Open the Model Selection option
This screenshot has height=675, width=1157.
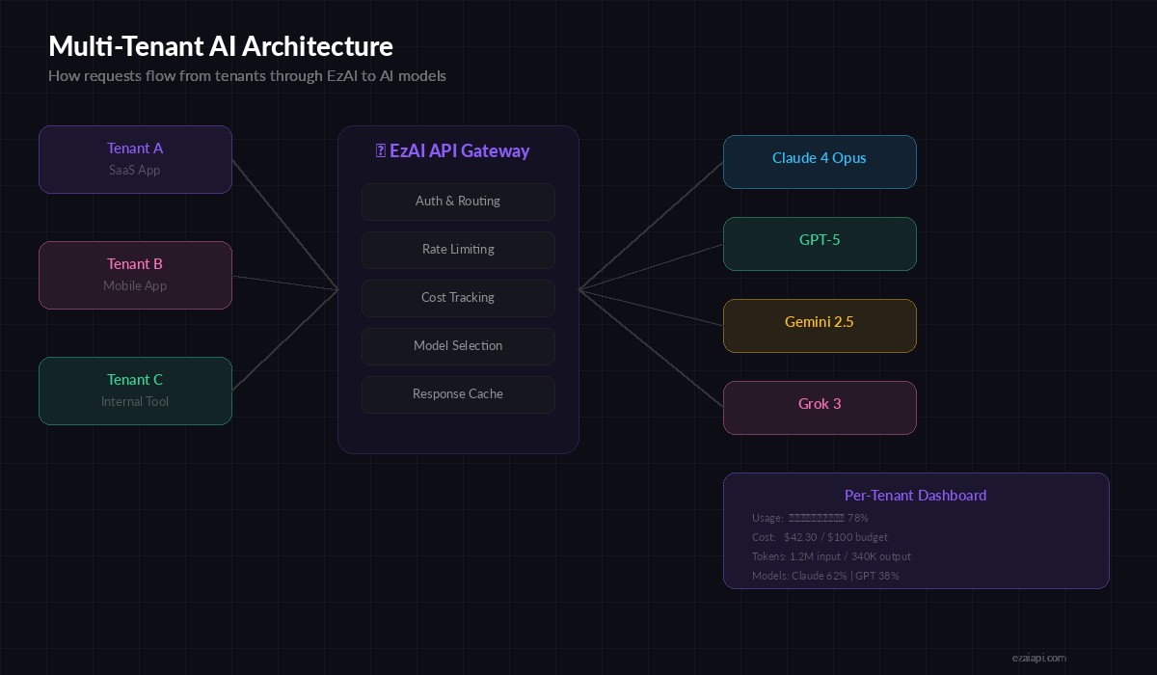(458, 346)
